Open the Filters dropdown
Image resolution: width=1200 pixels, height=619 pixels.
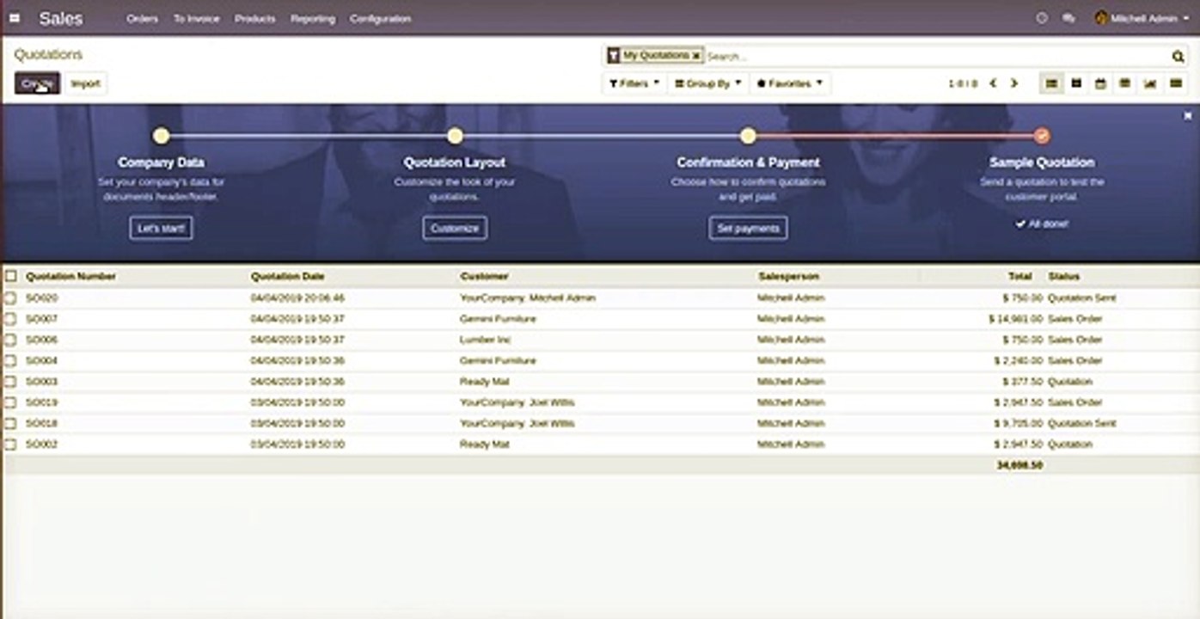(x=634, y=83)
